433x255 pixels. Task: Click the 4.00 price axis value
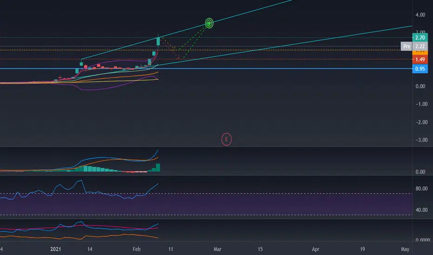point(420,15)
